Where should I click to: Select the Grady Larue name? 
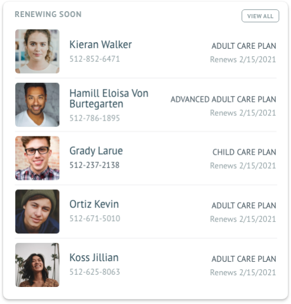pyautogui.click(x=96, y=151)
